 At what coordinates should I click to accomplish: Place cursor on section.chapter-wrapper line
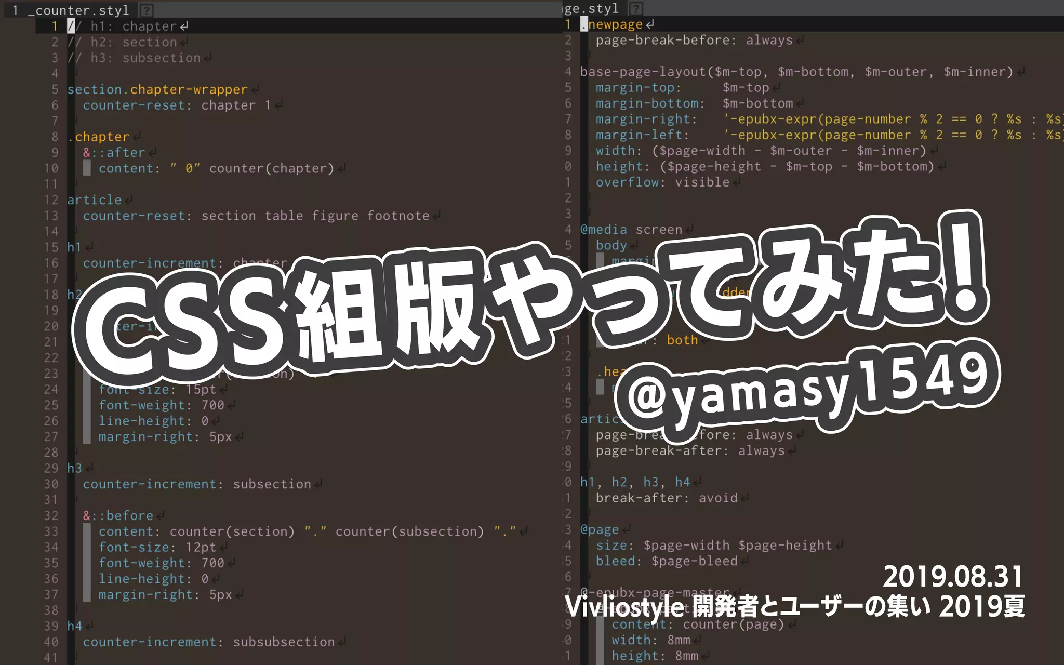coord(157,89)
